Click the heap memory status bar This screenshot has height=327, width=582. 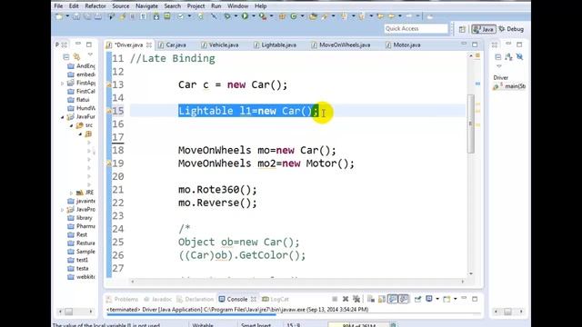click(357, 325)
